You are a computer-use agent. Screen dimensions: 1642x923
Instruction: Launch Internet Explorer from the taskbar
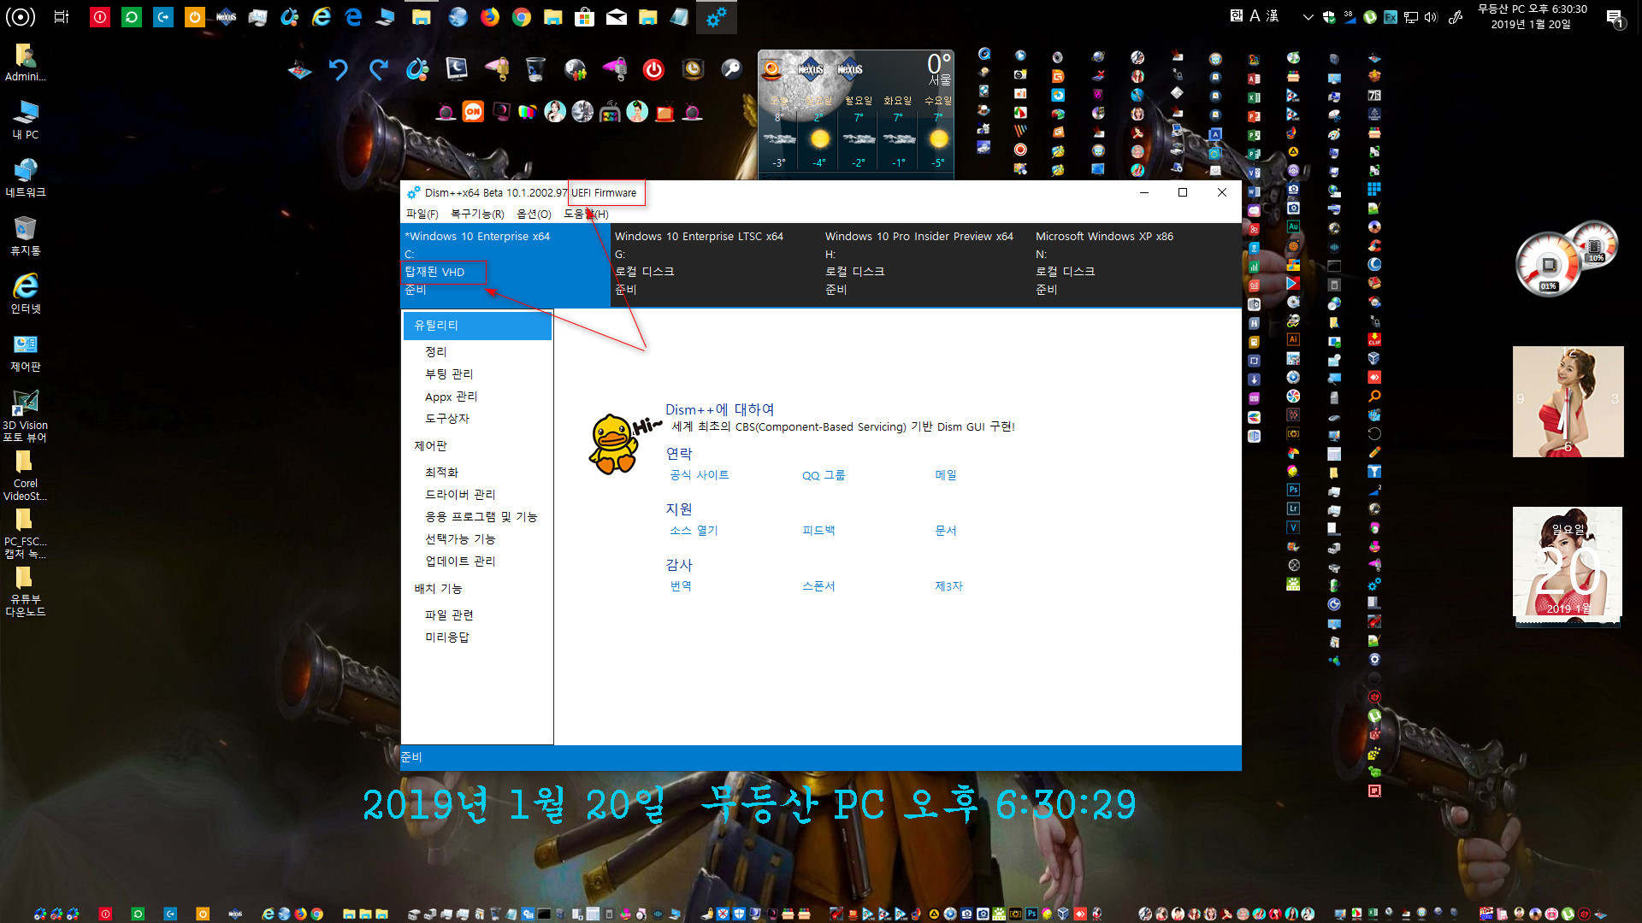[322, 16]
